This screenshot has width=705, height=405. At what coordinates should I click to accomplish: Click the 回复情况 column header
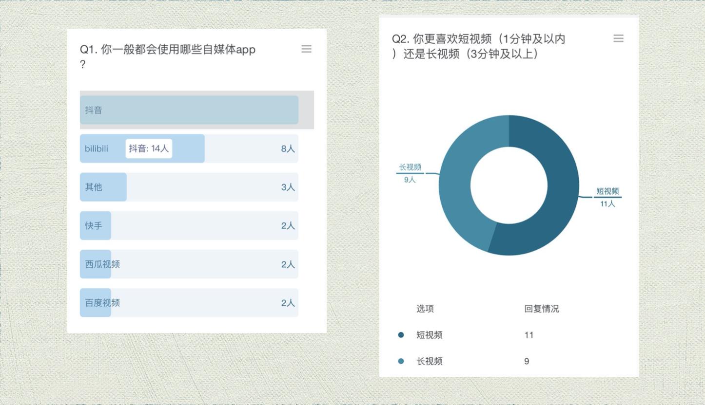tap(542, 309)
